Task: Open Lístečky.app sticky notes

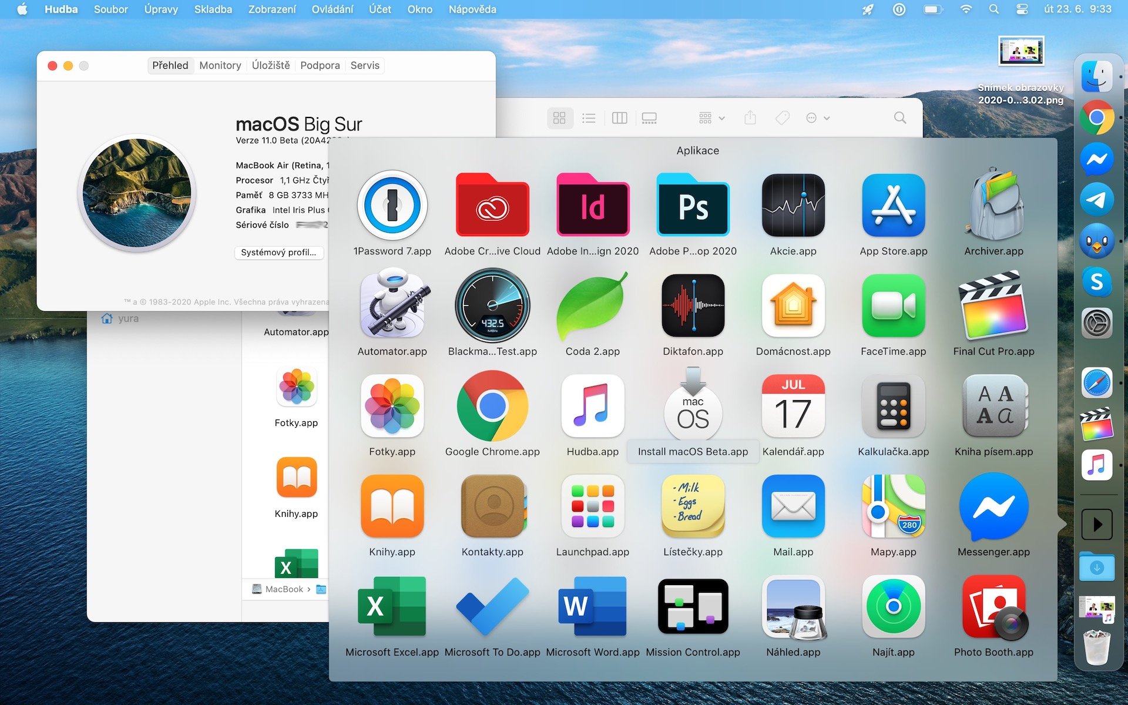Action: [693, 506]
